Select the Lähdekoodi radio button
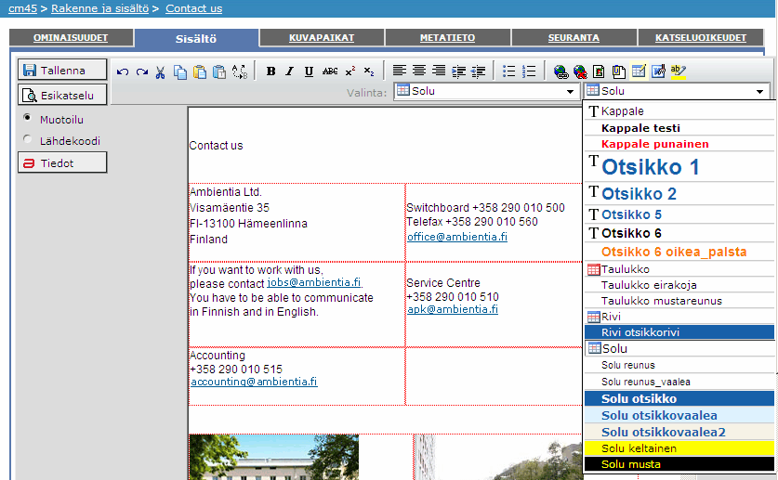 tap(27, 139)
